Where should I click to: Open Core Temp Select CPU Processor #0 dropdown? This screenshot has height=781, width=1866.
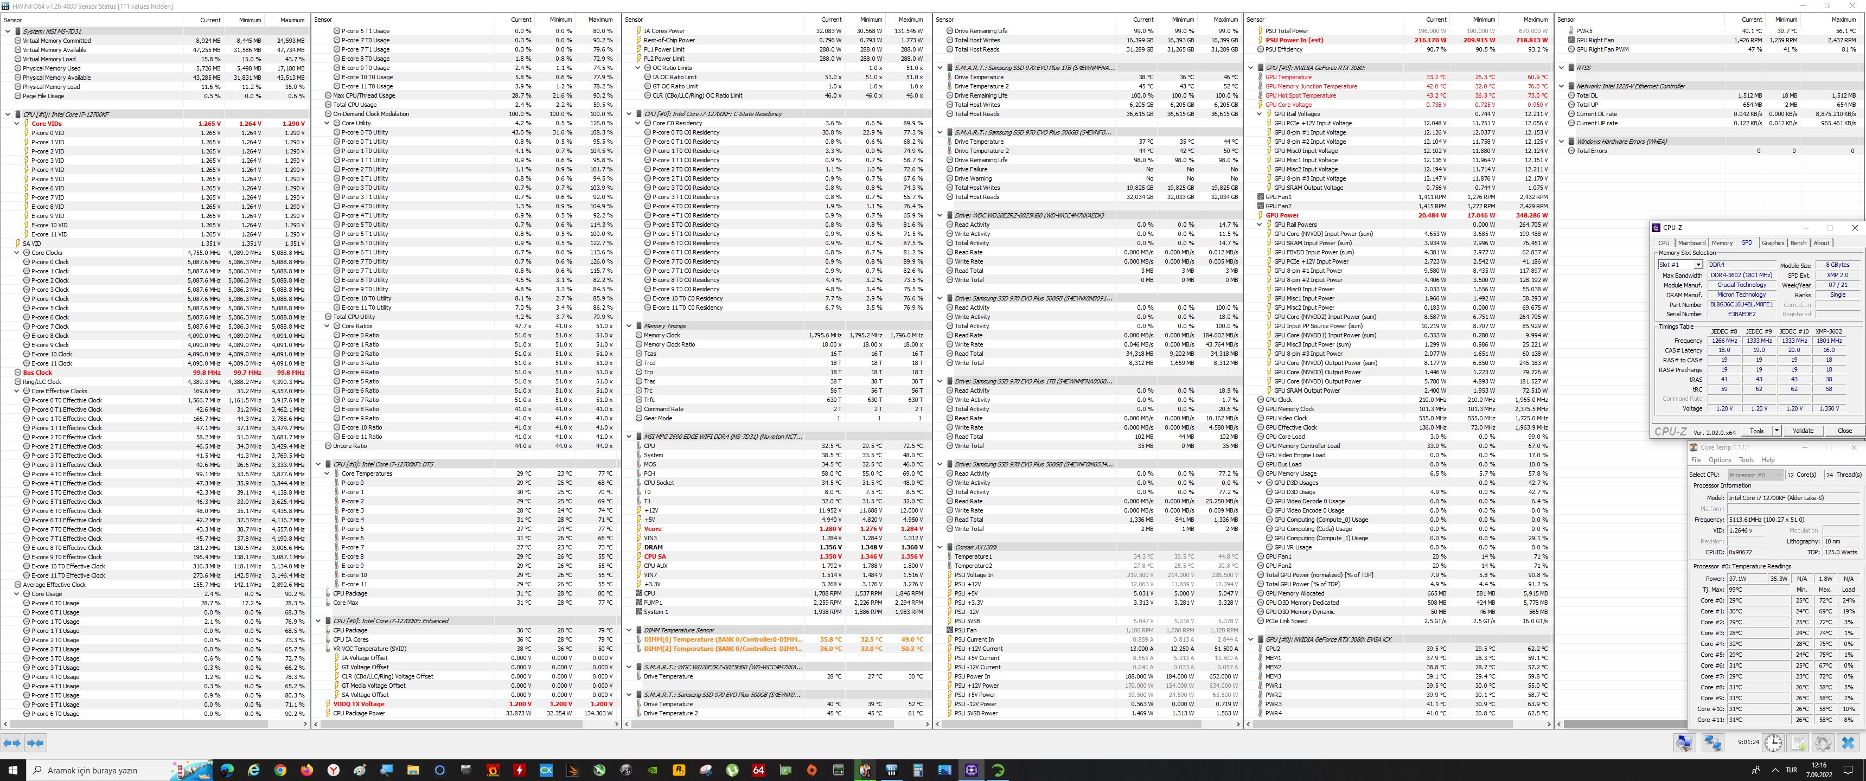[1756, 475]
